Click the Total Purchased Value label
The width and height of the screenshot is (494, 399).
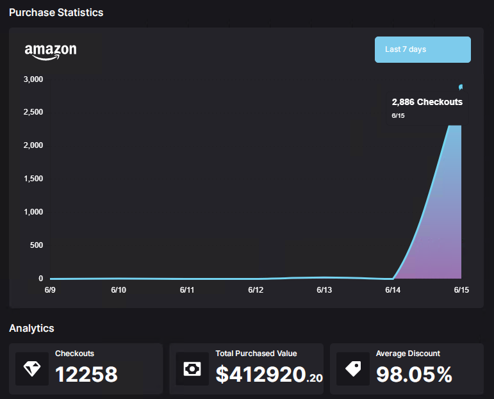point(256,354)
